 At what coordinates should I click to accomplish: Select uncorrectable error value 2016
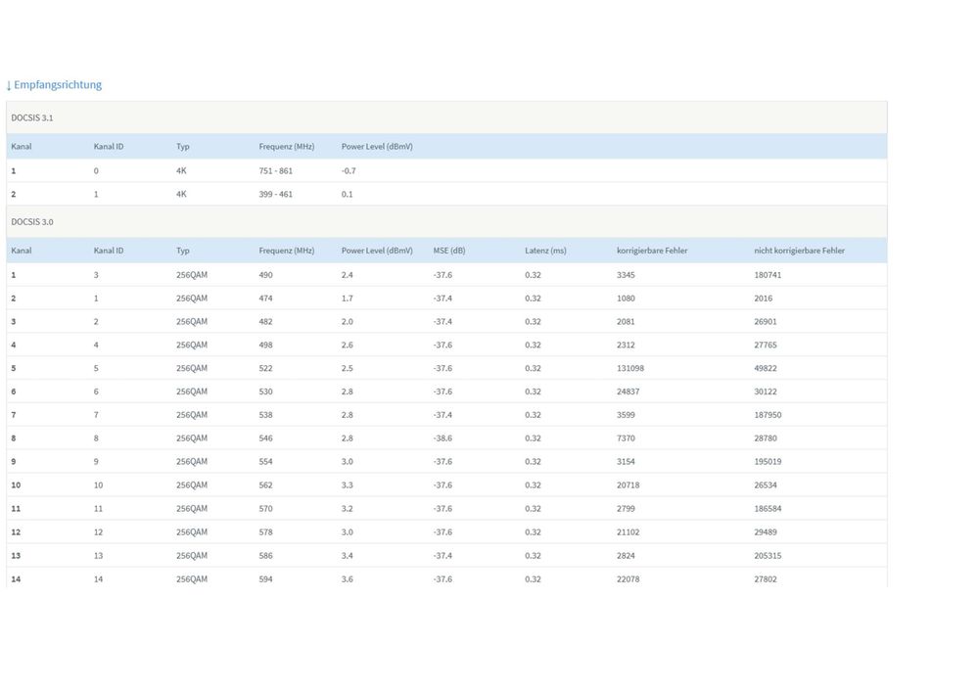click(x=763, y=299)
